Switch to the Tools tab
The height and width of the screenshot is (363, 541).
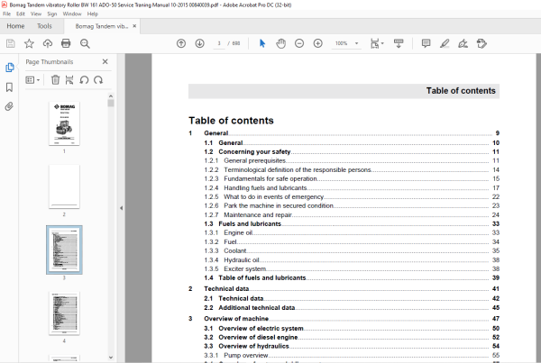click(44, 26)
